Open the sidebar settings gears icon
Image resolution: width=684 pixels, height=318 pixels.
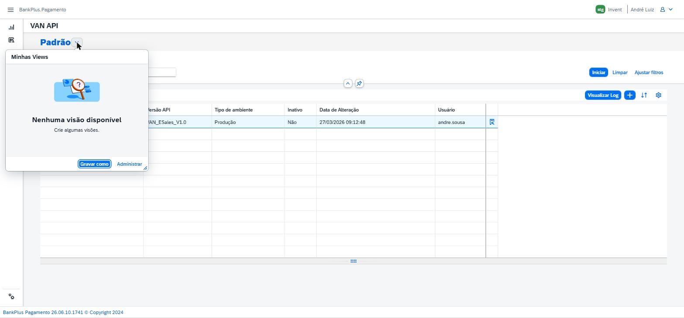click(11, 297)
